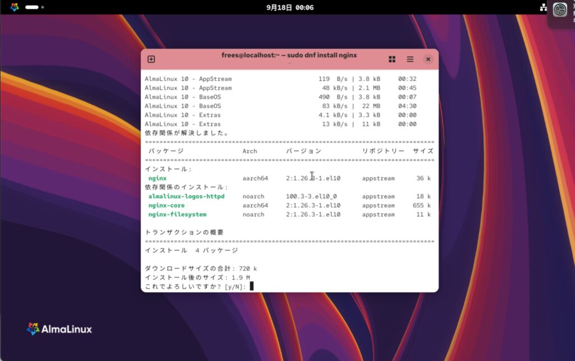Image resolution: width=575 pixels, height=361 pixels.
Task: Click the AlmaLinux desktop watermark logo
Action: click(59, 329)
